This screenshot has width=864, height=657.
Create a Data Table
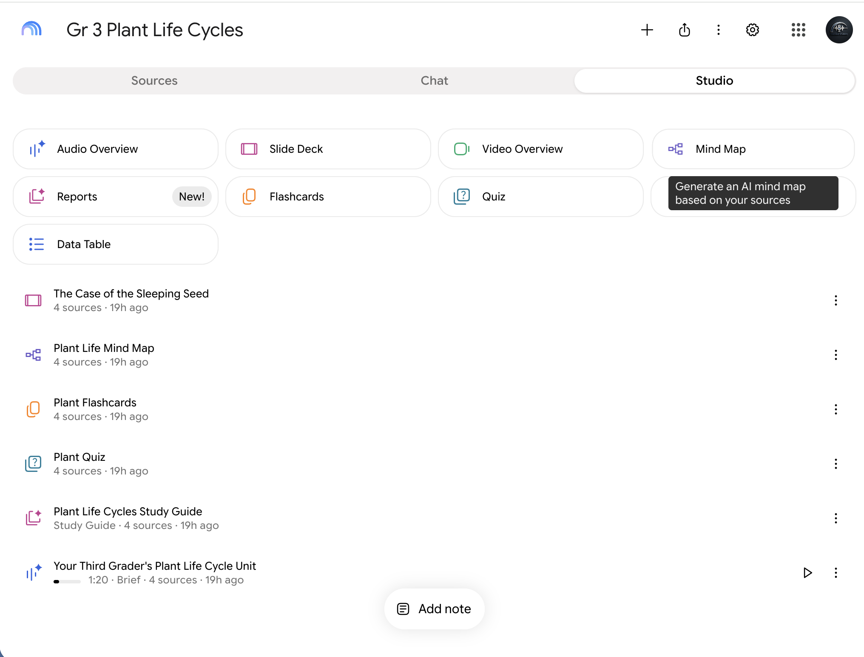[x=116, y=244]
